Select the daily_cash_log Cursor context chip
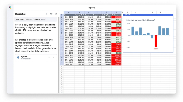This screenshot has width=183, height=102. (24, 19)
